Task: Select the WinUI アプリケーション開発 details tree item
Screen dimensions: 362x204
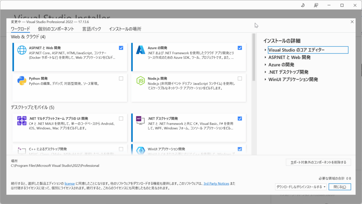Action: (x=293, y=80)
